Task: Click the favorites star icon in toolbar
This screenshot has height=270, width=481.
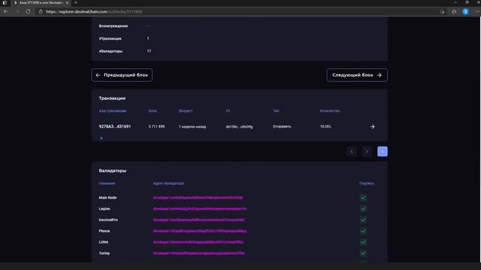Action: (454, 12)
